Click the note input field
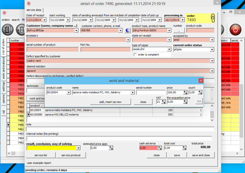The image size is (245, 173). tap(120, 129)
